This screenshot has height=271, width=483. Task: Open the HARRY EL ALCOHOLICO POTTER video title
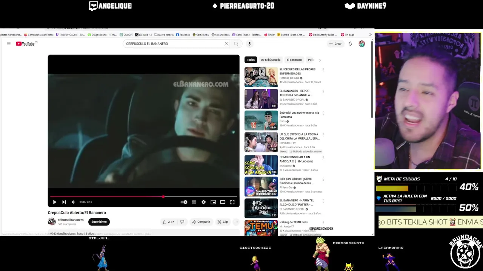pos(297,202)
